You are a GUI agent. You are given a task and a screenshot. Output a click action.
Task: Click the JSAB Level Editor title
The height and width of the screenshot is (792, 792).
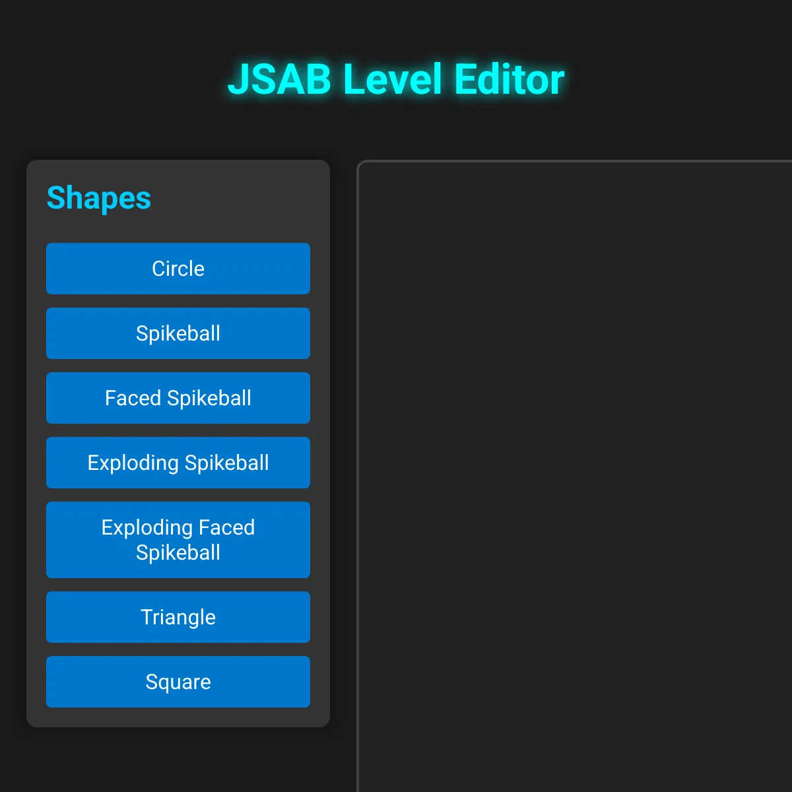click(x=396, y=79)
